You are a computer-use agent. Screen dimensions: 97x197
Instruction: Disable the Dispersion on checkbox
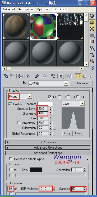pos(11,188)
